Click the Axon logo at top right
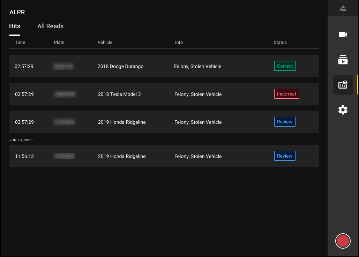This screenshot has height=257, width=359. 343,8
